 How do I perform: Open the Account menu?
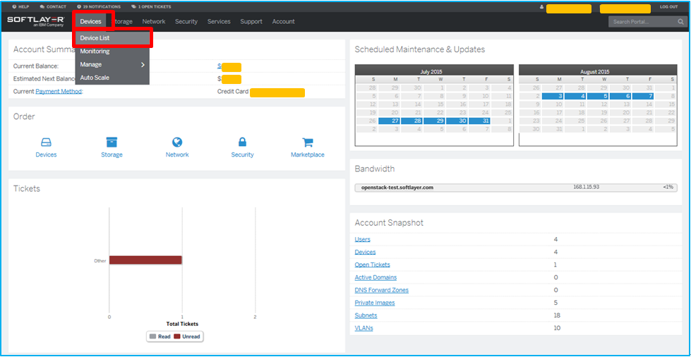coord(283,22)
